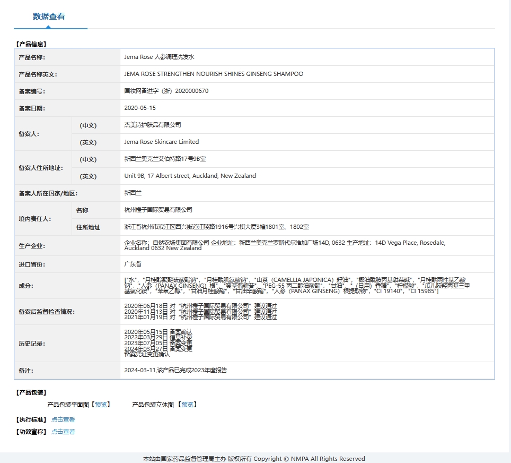Image resolution: width=511 pixels, height=463 pixels.
Task: Click the 备案后监督检查情况 label
Action: [x=47, y=312]
